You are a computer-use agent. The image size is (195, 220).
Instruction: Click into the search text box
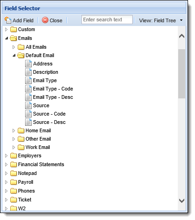coord(107,19)
